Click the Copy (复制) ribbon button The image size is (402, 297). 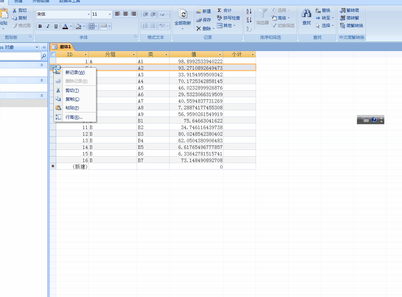[19, 18]
